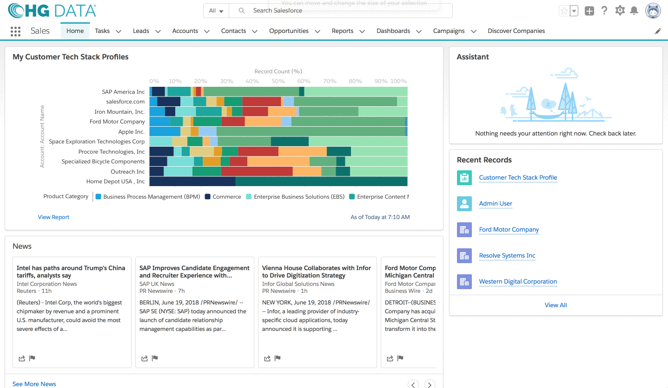Open the View Report link

coord(53,217)
